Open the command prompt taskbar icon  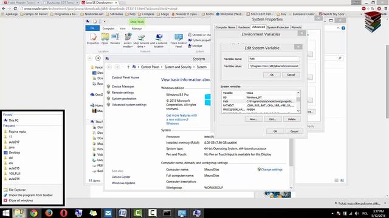coord(167,213)
